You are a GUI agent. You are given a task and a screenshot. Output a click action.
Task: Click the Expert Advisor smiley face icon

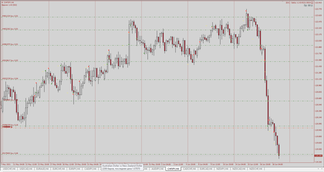tap(312, 3)
